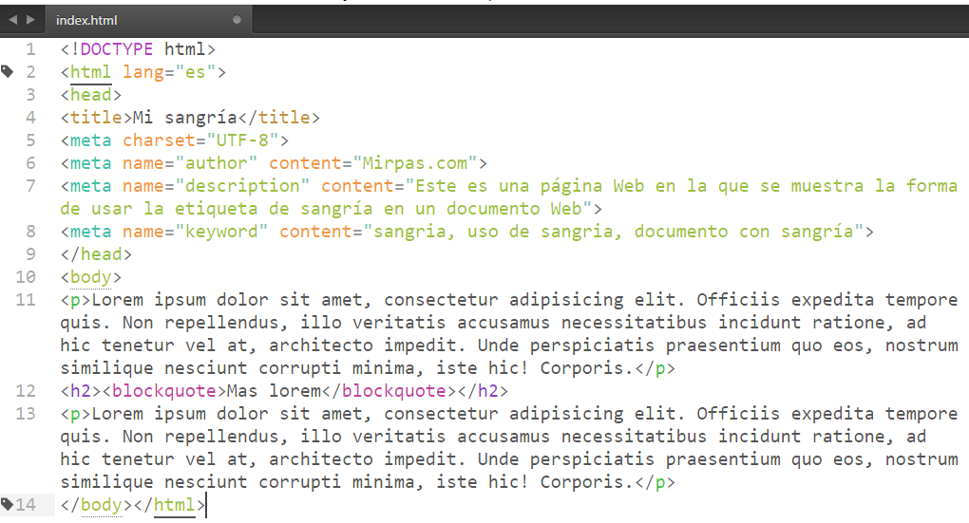Click the closing h2 tag on line 12
969x523 pixels.
(483, 391)
